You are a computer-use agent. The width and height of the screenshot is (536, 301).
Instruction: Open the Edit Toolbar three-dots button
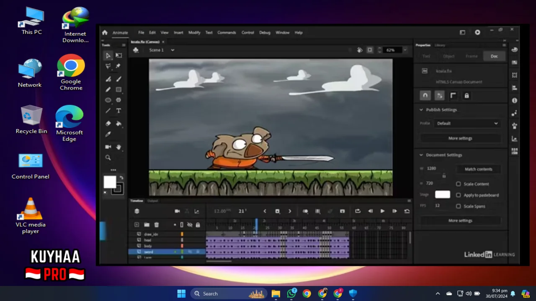pyautogui.click(x=113, y=170)
